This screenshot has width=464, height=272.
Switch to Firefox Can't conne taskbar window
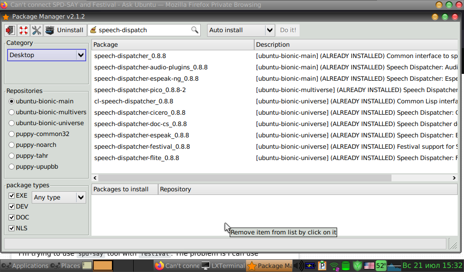coord(177,266)
